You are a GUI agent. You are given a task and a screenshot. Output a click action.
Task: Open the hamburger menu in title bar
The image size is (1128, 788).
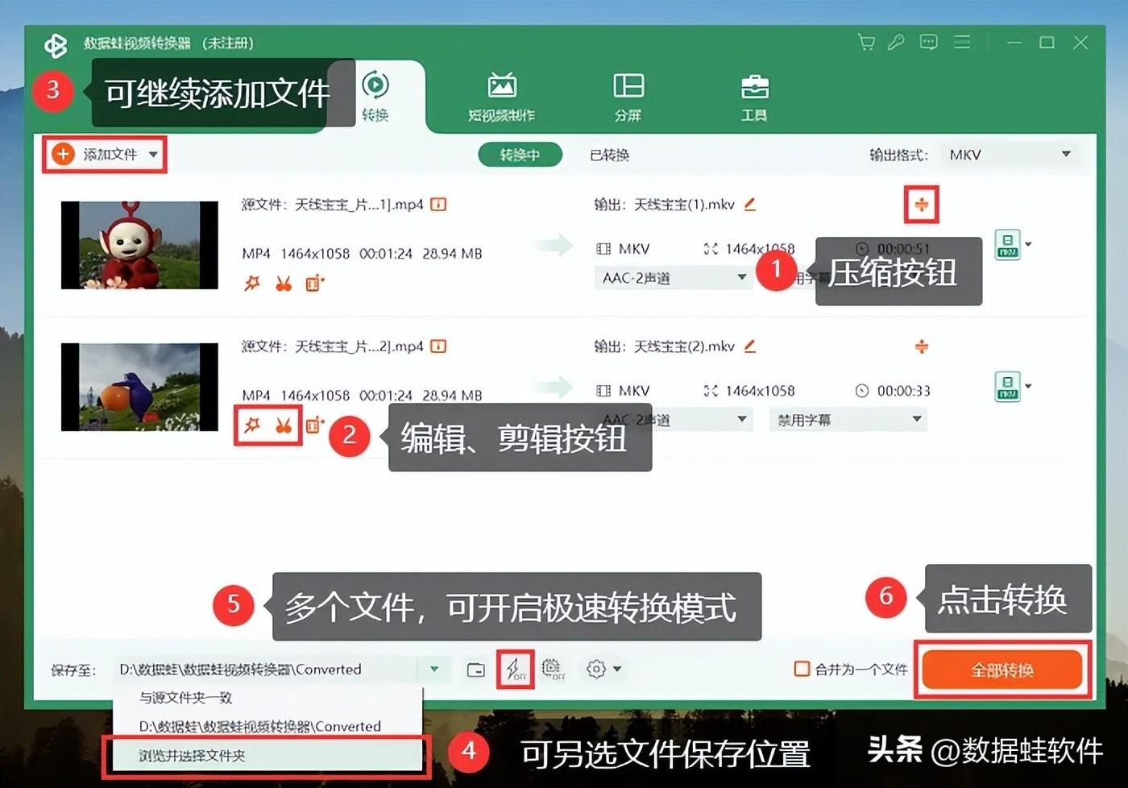(x=962, y=43)
